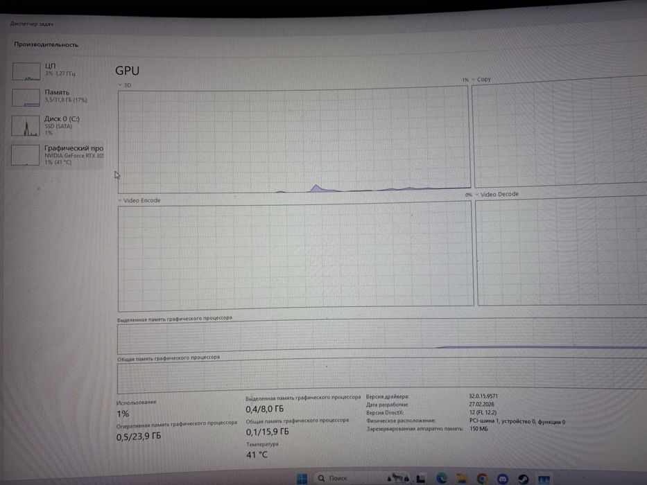This screenshot has height=485, width=647.
Task: Click the driver date 27.02.2026
Action: point(481,404)
